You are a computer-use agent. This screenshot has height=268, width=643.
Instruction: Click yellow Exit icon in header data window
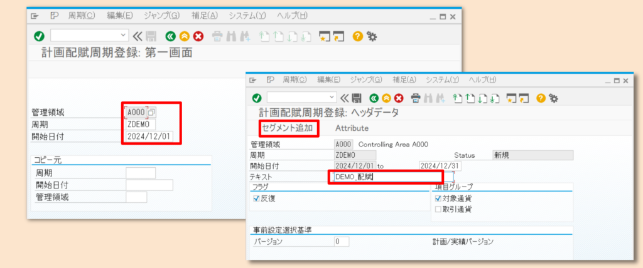386,98
